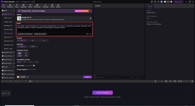This screenshot has width=195, height=106.
Task: Open the Ajuda menu
Action: (33, 2)
